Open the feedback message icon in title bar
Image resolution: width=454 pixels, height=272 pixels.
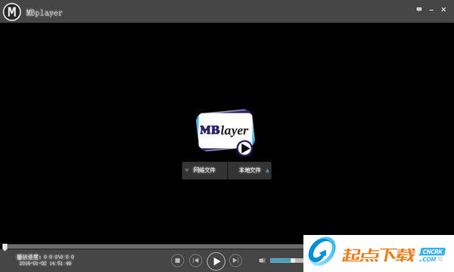pos(419,10)
